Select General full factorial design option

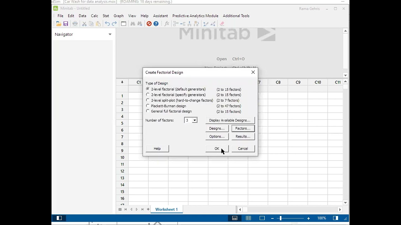169,111
